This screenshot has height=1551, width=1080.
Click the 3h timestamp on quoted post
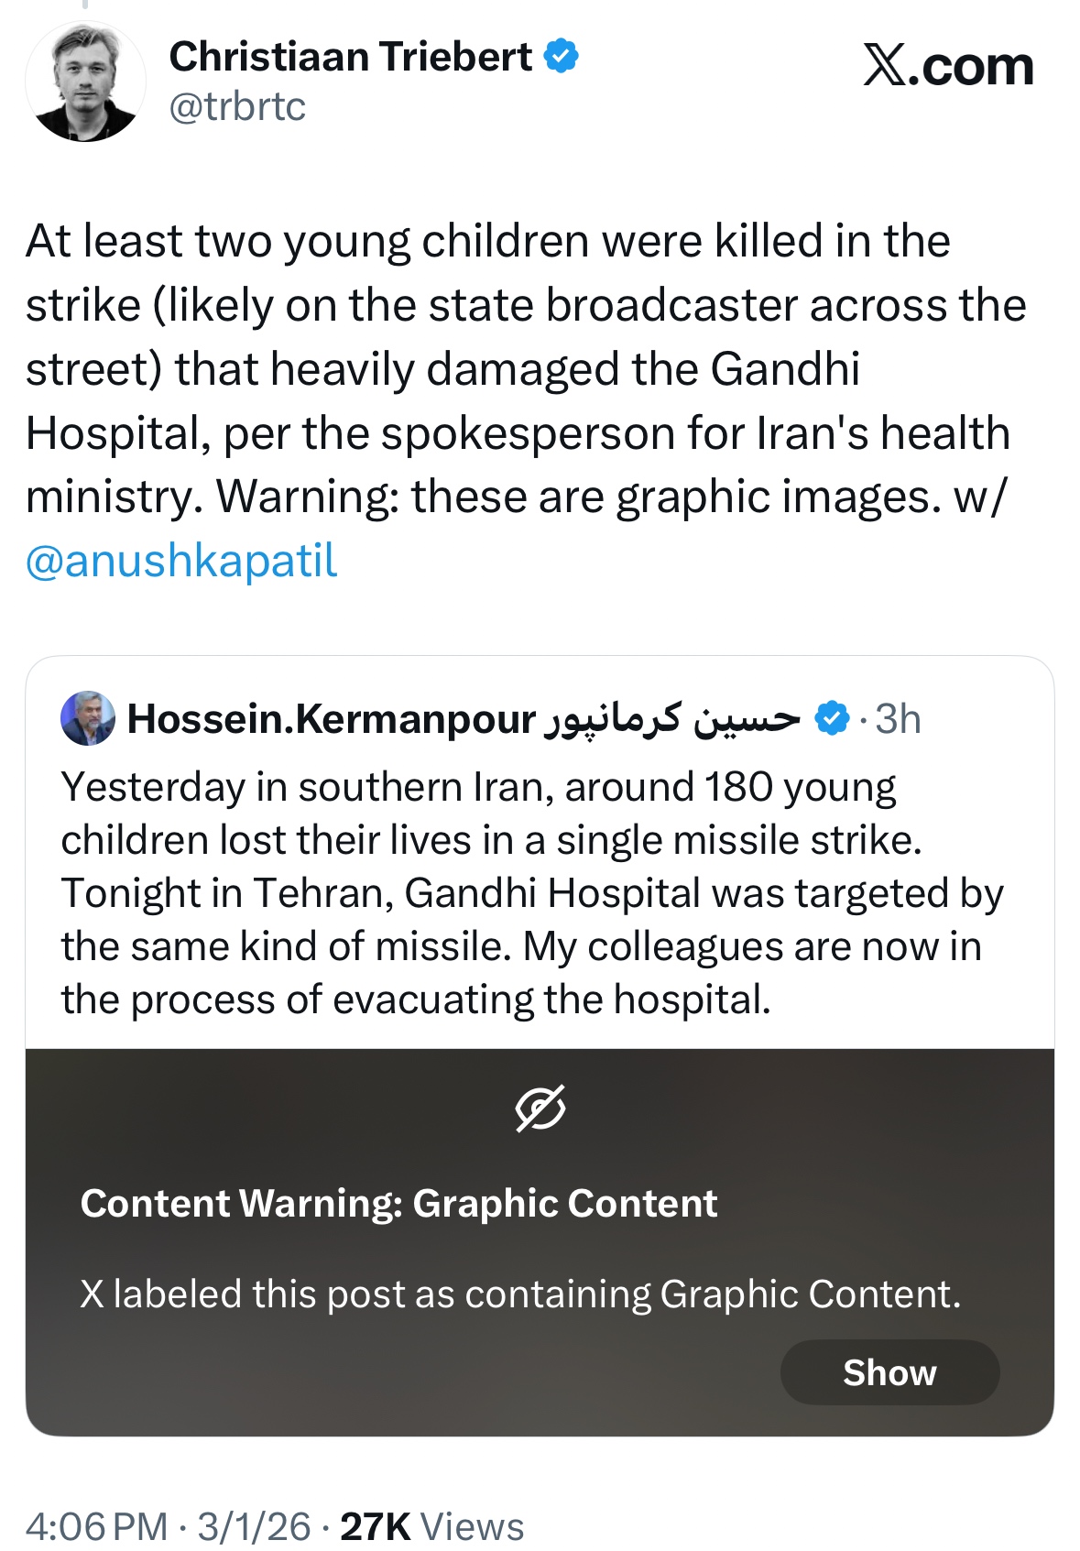tap(898, 719)
